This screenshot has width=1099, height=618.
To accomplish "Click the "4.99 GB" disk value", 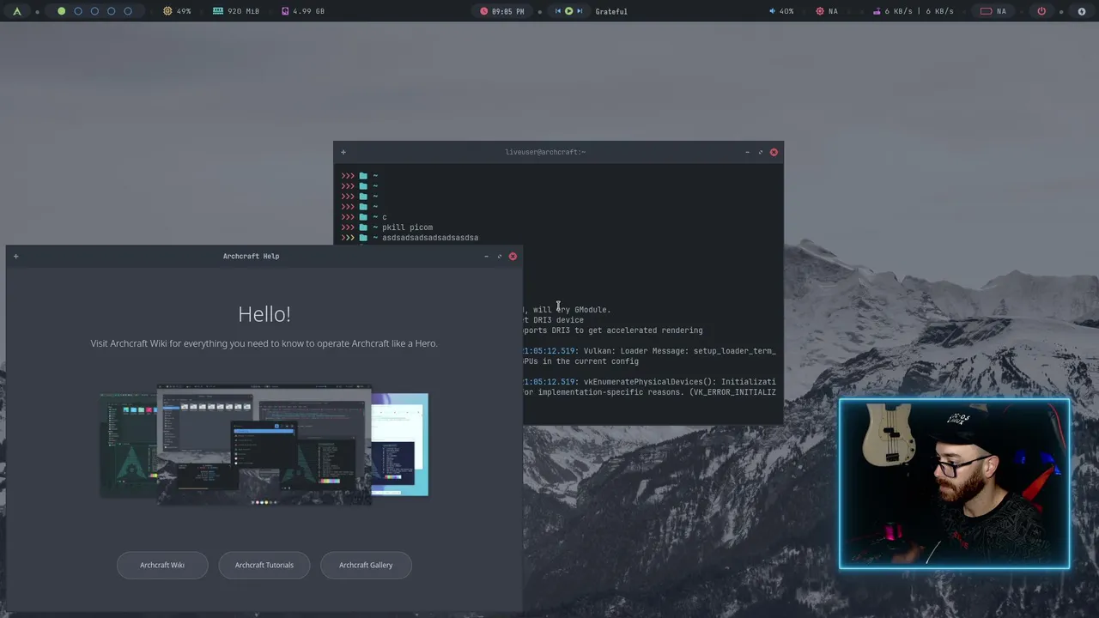I will click(308, 11).
